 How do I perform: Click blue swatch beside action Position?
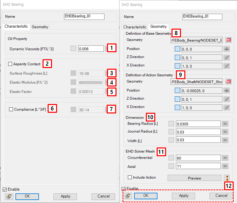(x=178, y=91)
